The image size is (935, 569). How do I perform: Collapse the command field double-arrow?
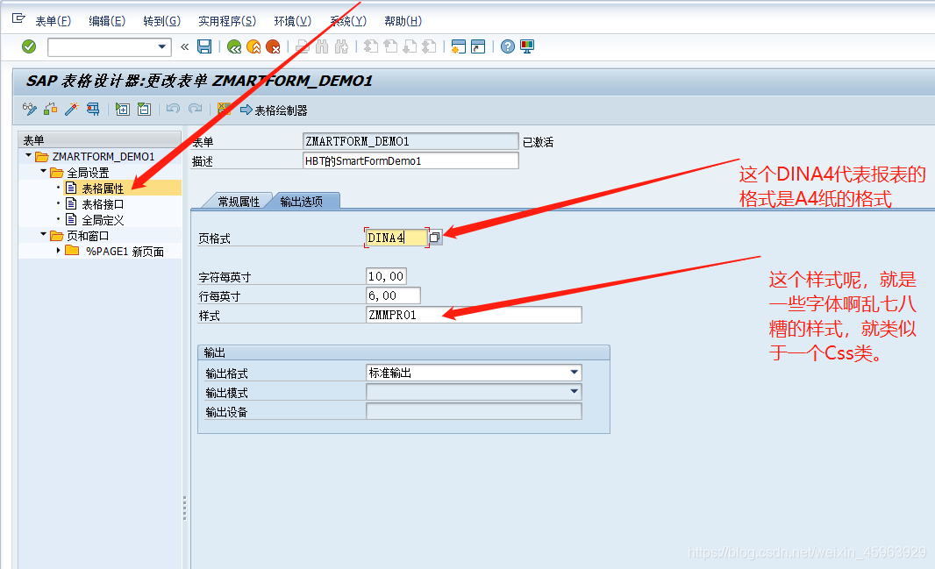coord(184,46)
